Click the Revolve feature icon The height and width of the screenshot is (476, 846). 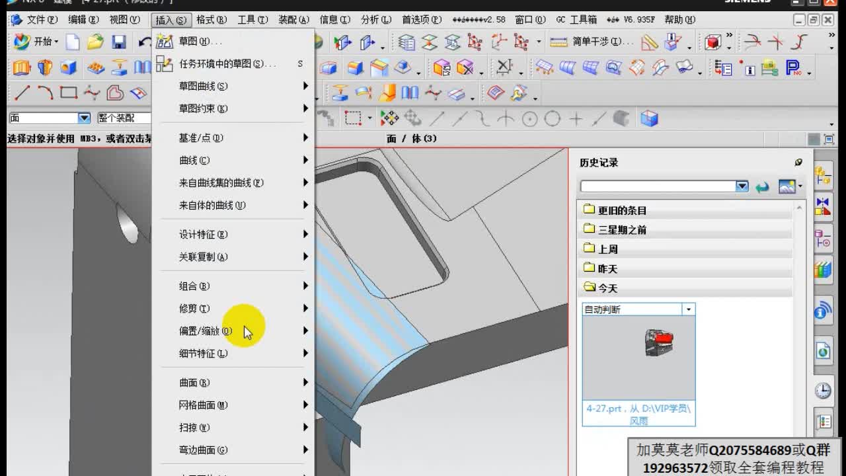[x=44, y=67]
